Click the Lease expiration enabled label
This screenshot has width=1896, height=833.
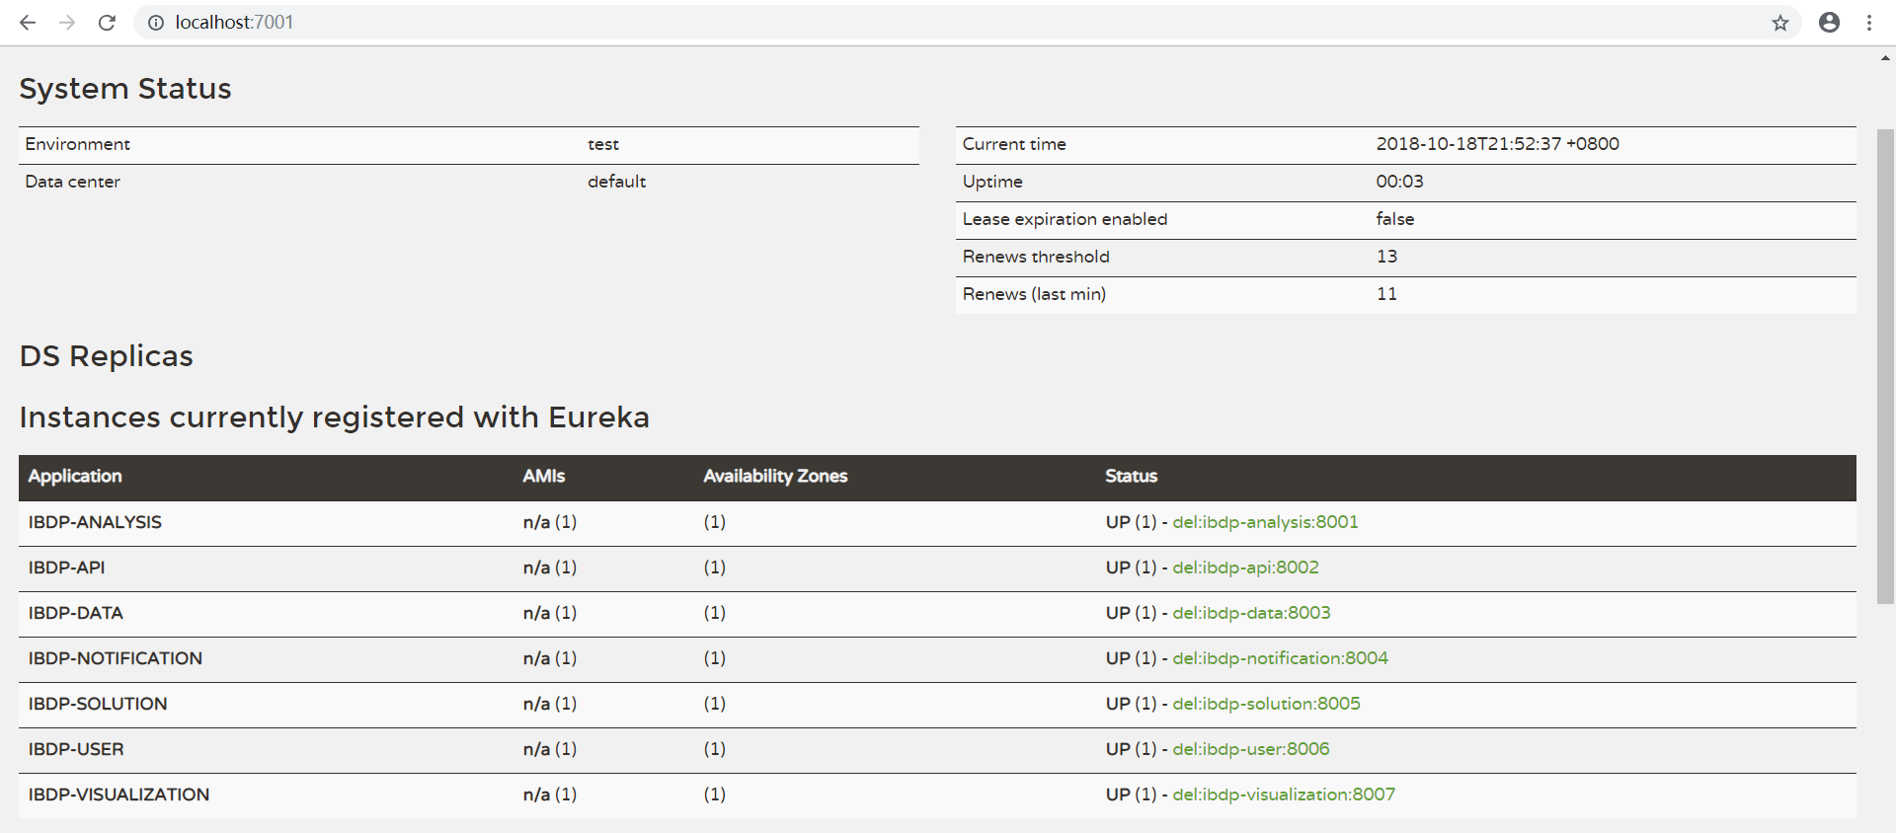[x=1065, y=219]
